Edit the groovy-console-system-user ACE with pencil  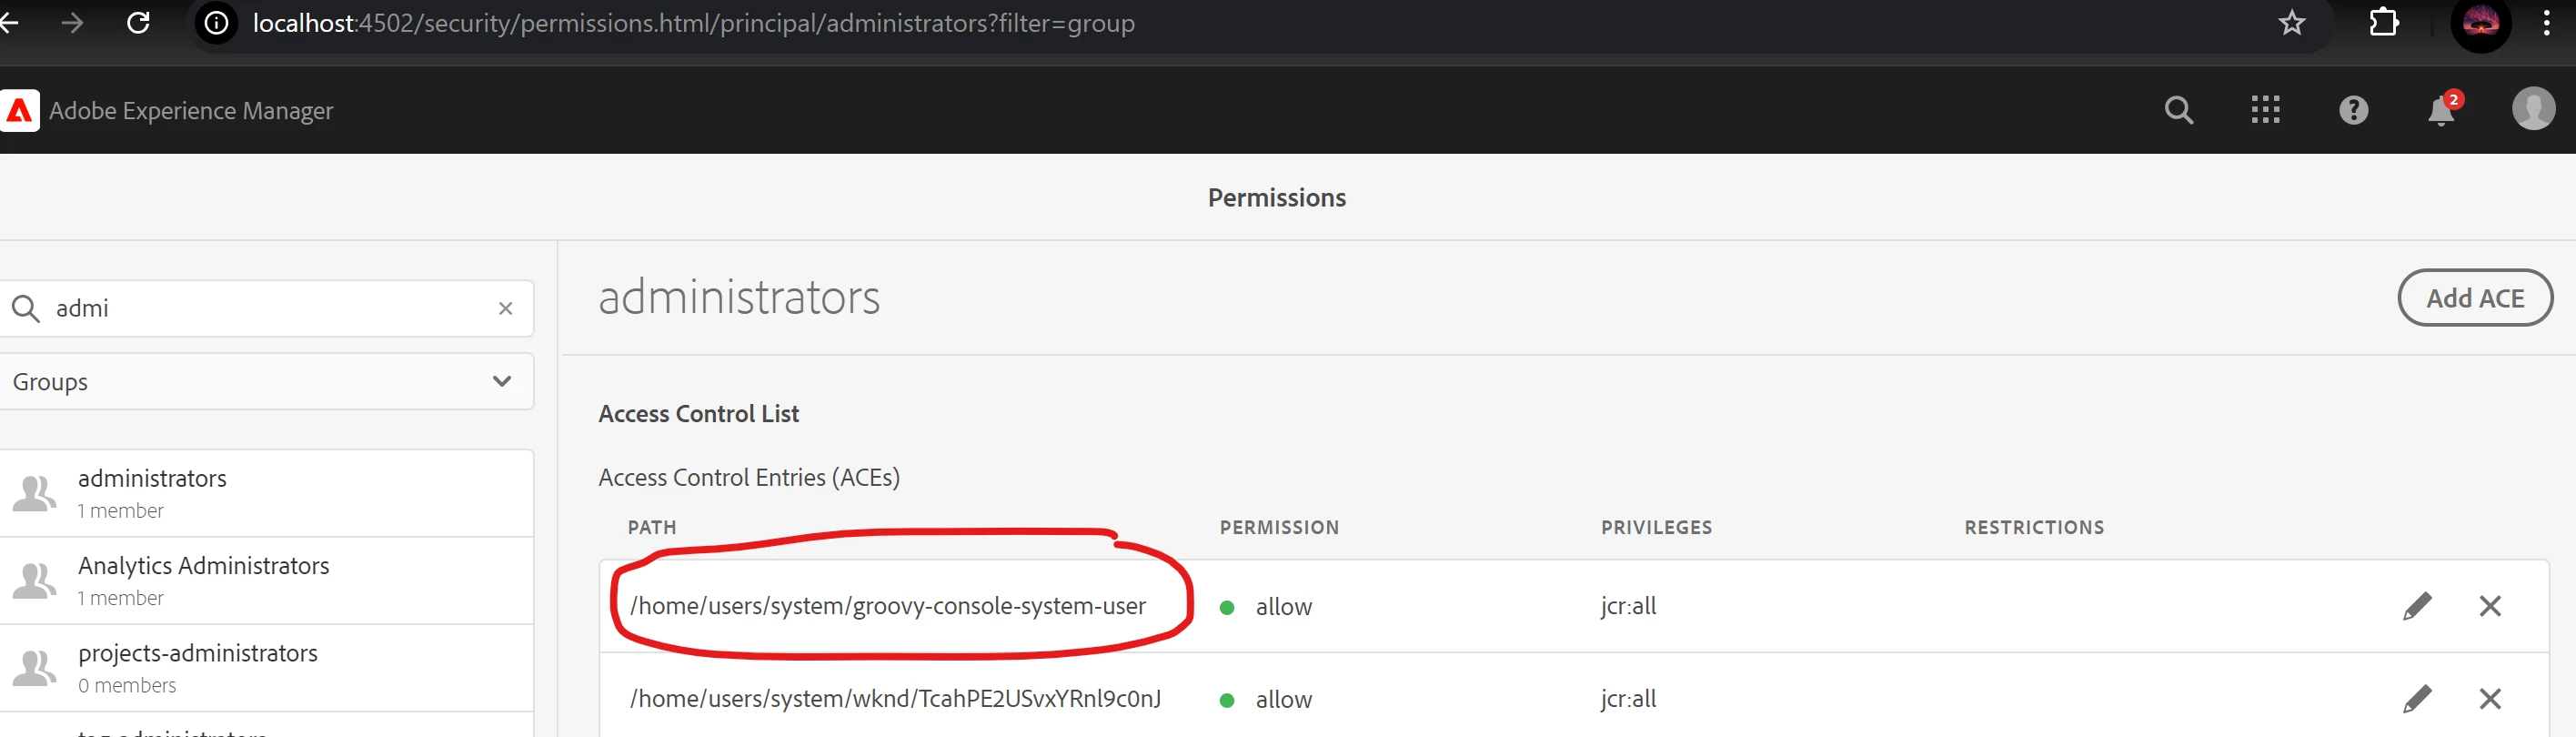(x=2416, y=606)
